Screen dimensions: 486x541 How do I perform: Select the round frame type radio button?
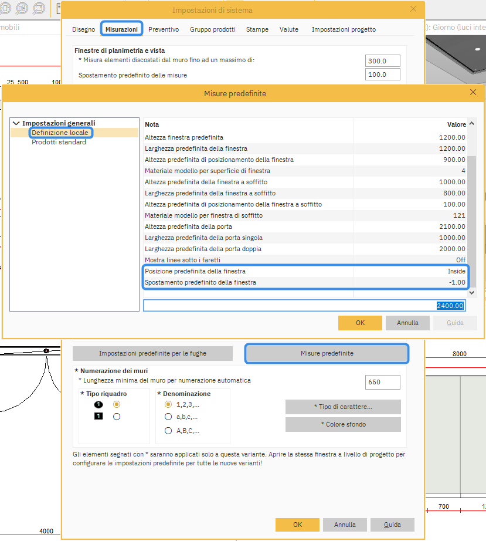(117, 405)
